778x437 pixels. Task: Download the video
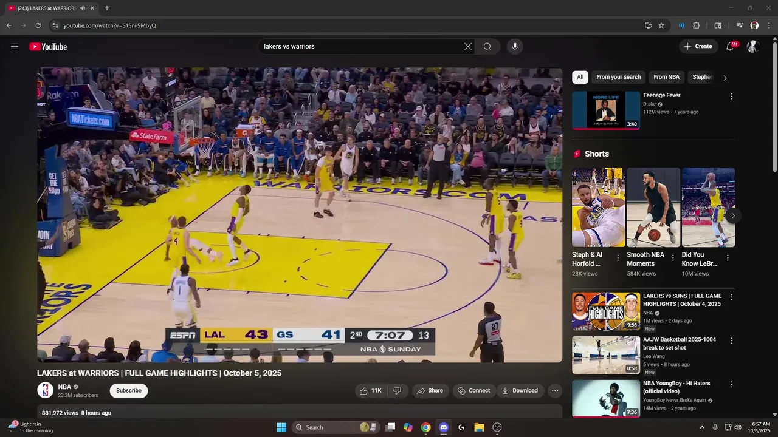[520, 391]
